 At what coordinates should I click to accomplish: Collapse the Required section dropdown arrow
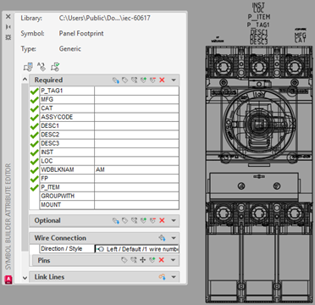point(174,80)
